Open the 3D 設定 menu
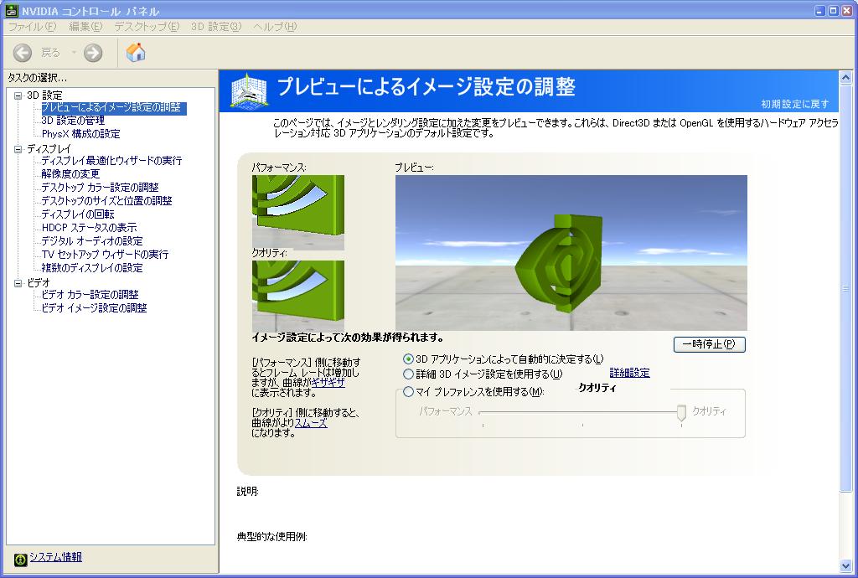Screen dimensions: 858x578 [216, 26]
